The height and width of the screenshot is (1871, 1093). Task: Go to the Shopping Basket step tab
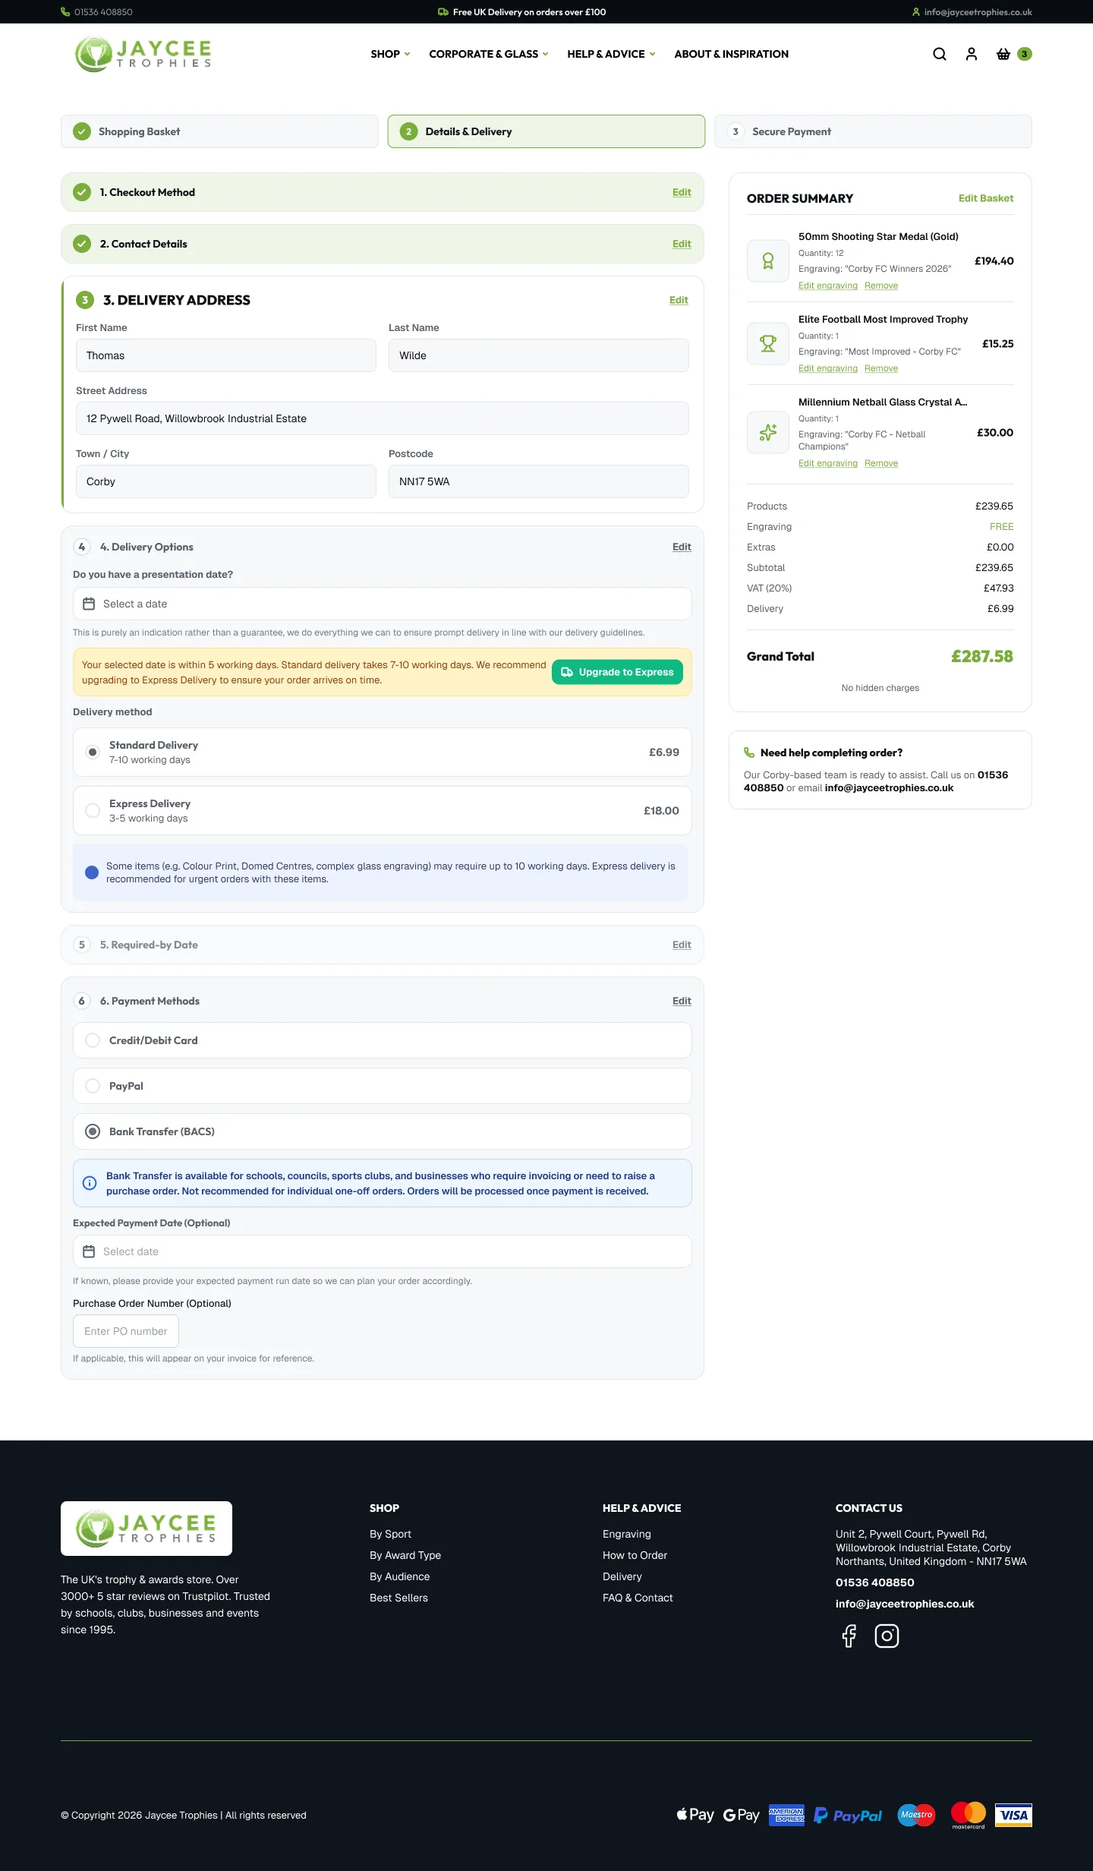coord(219,131)
